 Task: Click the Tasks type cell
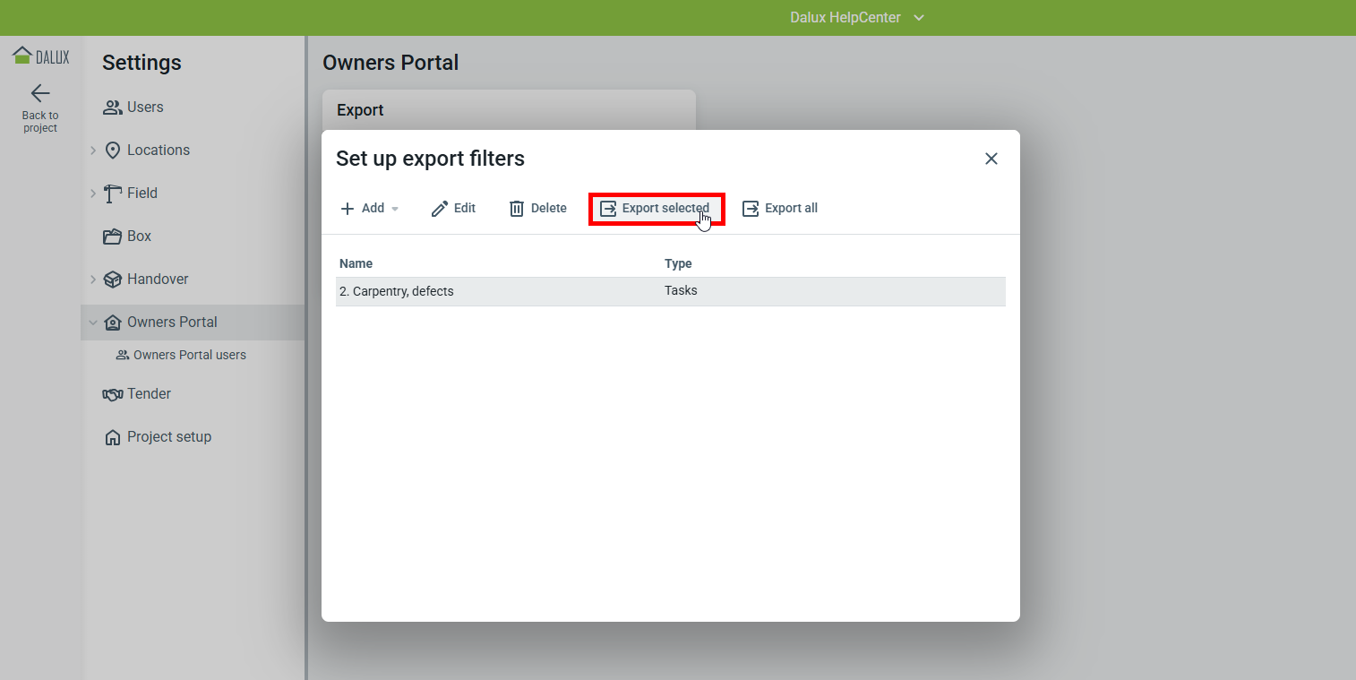pos(681,291)
